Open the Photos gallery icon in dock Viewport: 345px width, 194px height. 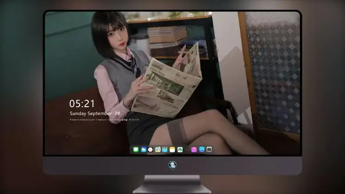tap(180, 149)
